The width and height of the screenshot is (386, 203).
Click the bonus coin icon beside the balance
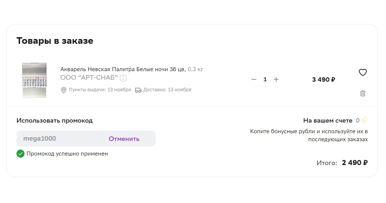point(364,120)
